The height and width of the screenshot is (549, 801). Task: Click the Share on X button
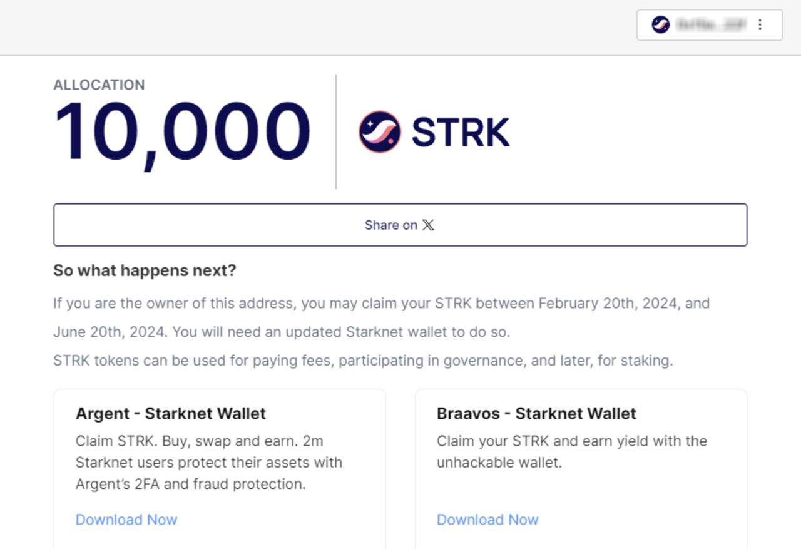(x=400, y=225)
